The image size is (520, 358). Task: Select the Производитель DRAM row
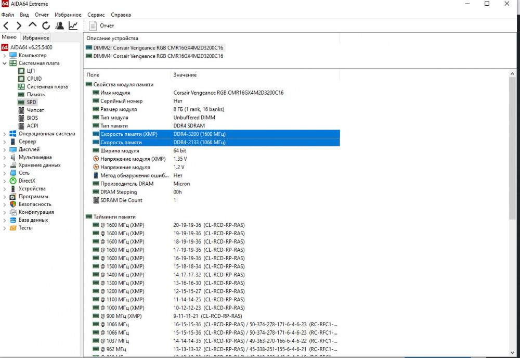(x=216, y=184)
